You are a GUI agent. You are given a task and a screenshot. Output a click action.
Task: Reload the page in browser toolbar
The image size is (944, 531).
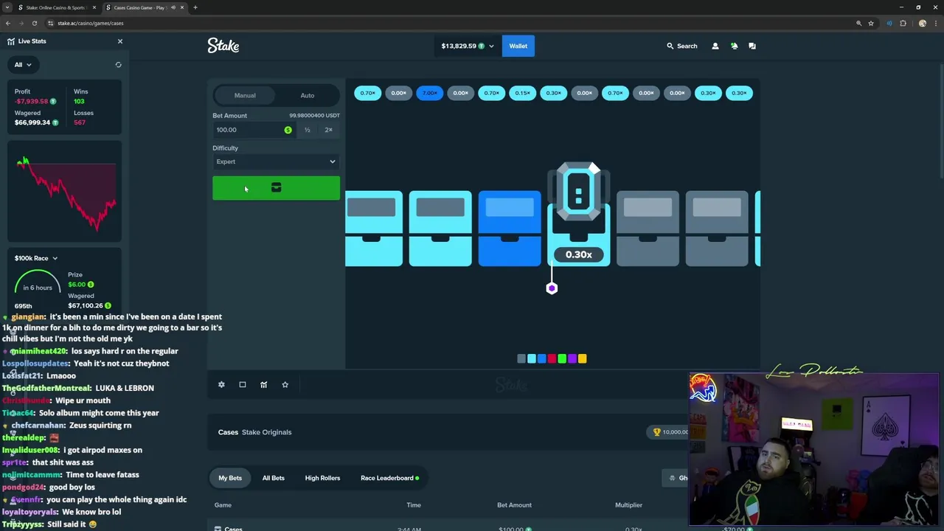point(34,23)
